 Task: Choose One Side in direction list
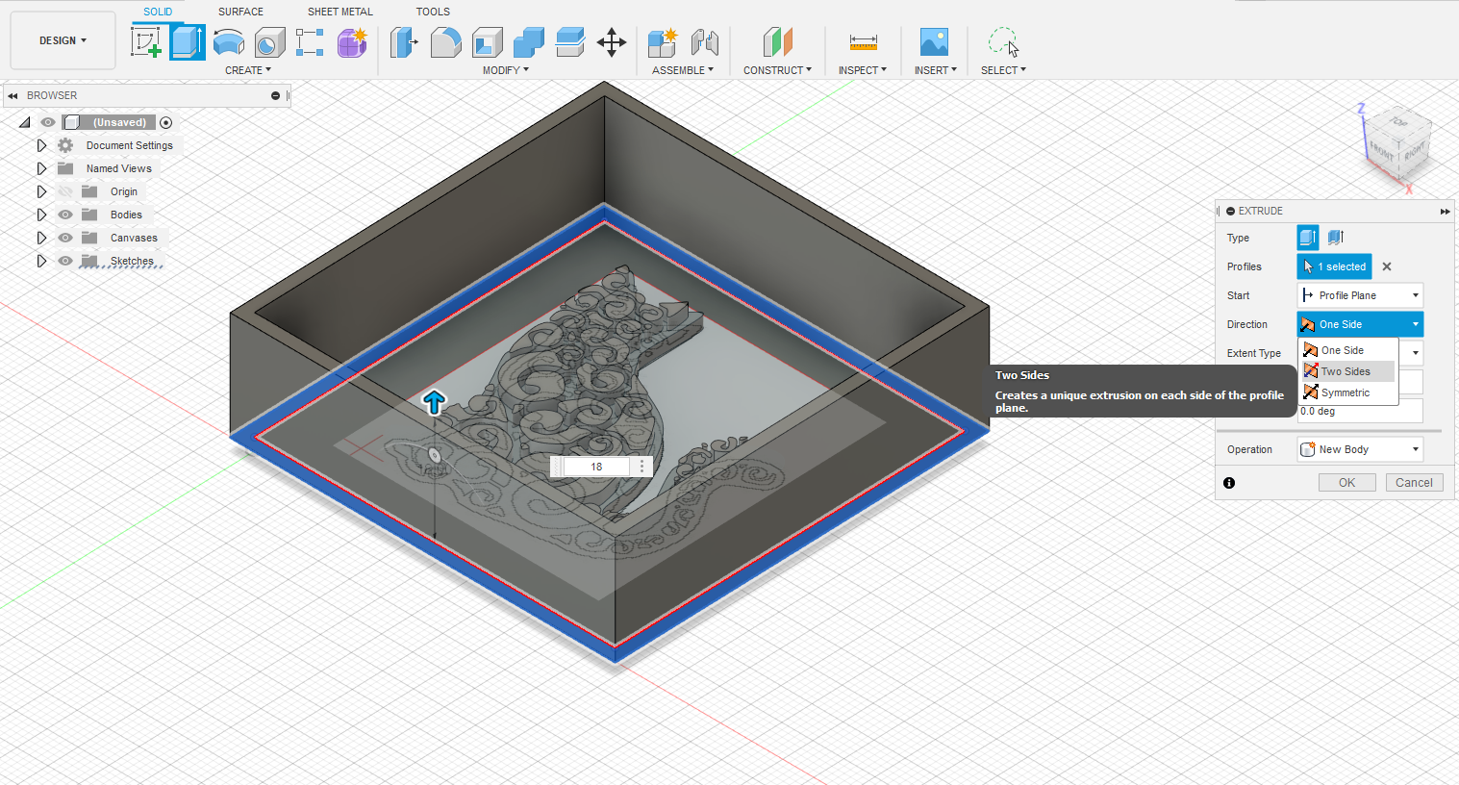tap(1347, 350)
